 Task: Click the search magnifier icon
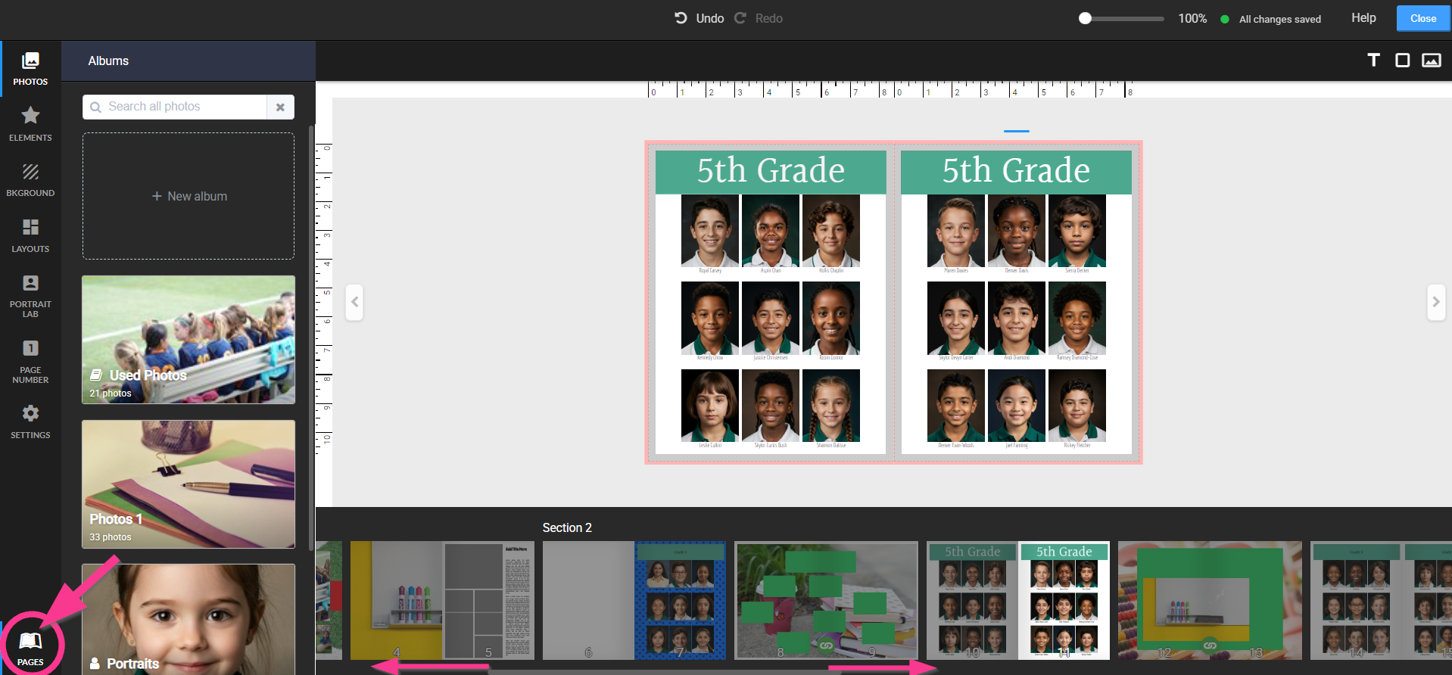click(96, 107)
